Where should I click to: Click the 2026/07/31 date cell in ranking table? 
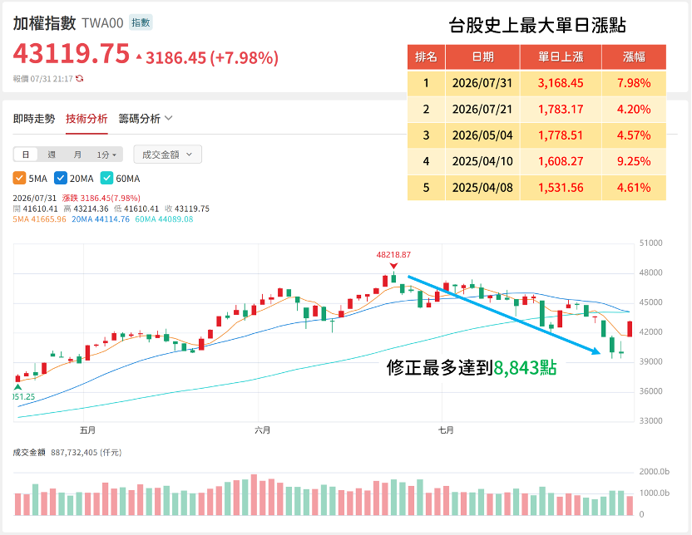tap(482, 83)
